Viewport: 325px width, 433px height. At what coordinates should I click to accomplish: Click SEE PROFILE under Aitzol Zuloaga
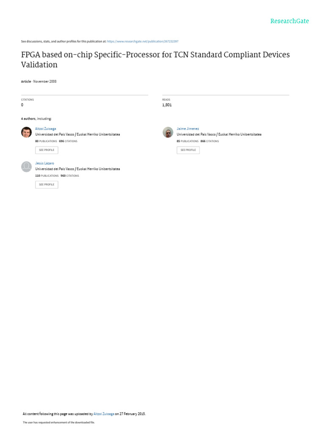click(x=47, y=150)
